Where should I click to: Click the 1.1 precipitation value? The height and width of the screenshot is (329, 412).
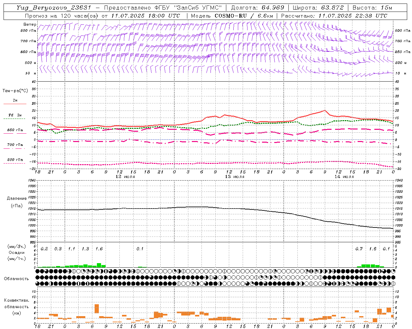click(71, 249)
